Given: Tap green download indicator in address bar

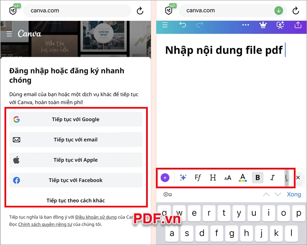Looking at the screenshot, I should coord(279,11).
